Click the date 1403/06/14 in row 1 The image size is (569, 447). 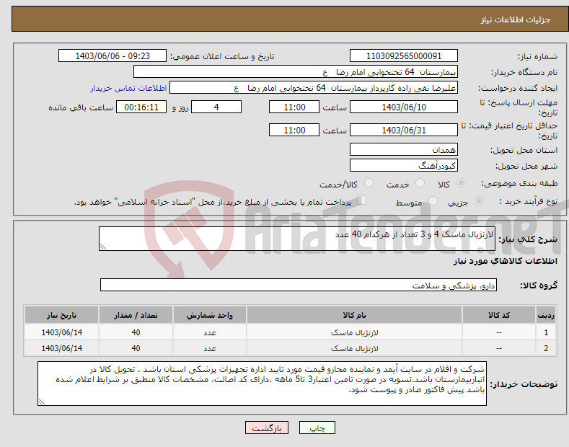point(62,332)
